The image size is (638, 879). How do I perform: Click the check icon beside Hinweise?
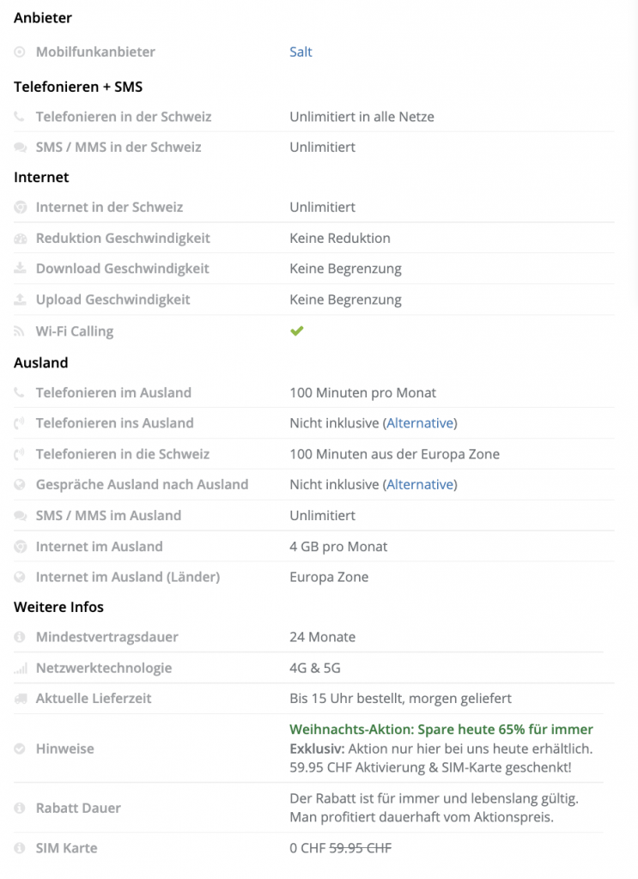tap(20, 749)
